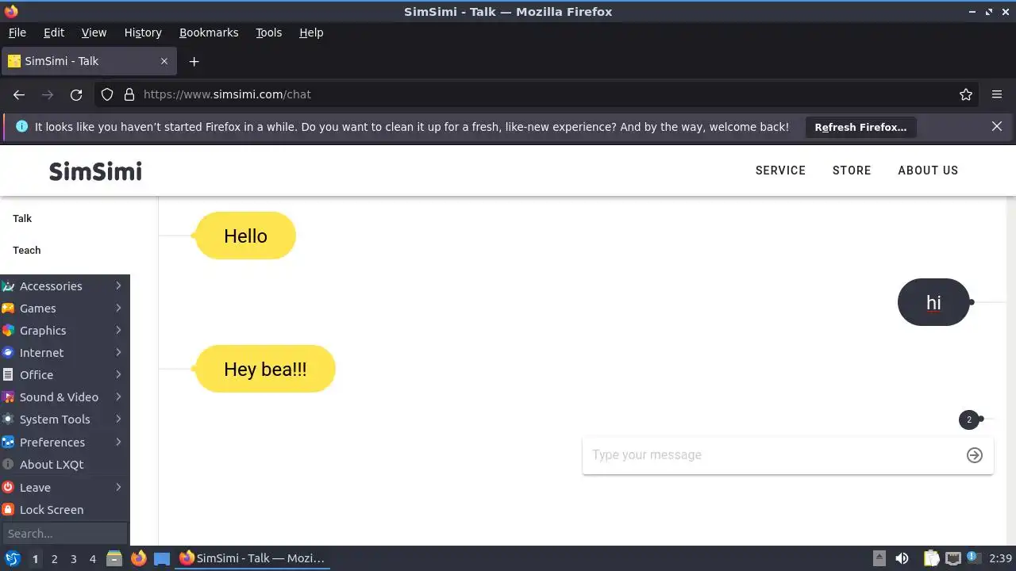Click the taskbar clock showing 2:39
This screenshot has height=571, width=1016.
coord(1000,558)
